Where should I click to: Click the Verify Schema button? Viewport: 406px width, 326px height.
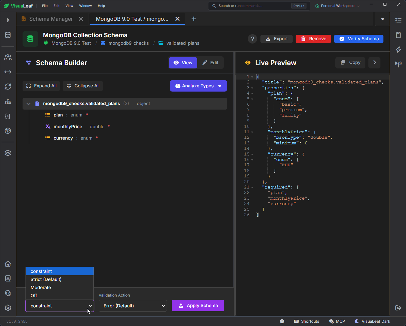[359, 39]
